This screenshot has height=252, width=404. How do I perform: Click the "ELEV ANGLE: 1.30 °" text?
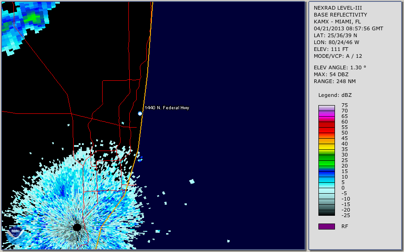[x=340, y=67]
